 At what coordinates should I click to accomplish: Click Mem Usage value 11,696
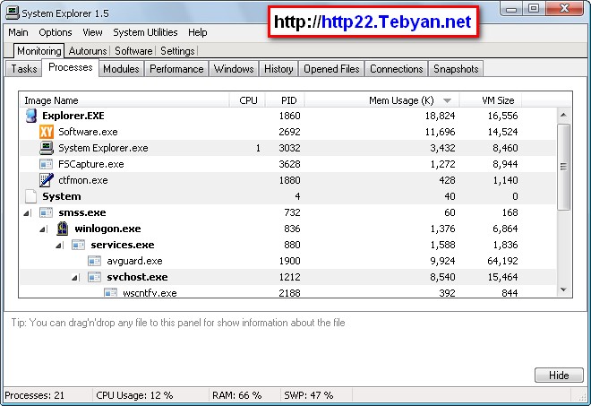(440, 132)
